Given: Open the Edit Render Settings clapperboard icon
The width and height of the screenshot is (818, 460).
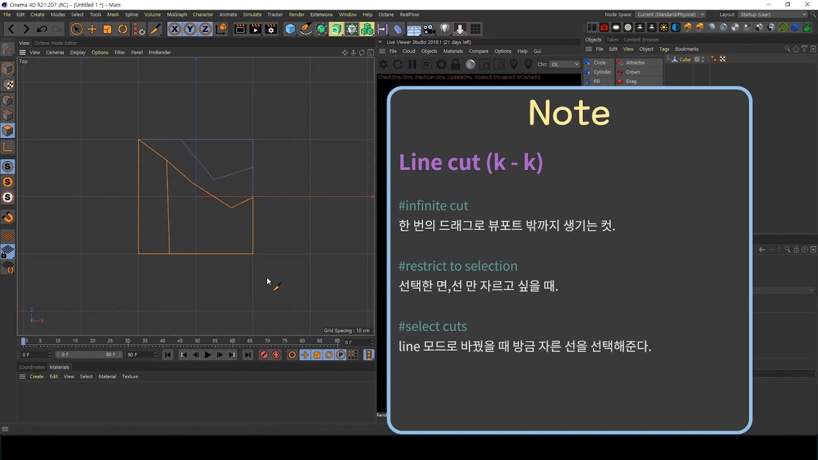Looking at the screenshot, I should click(271, 29).
